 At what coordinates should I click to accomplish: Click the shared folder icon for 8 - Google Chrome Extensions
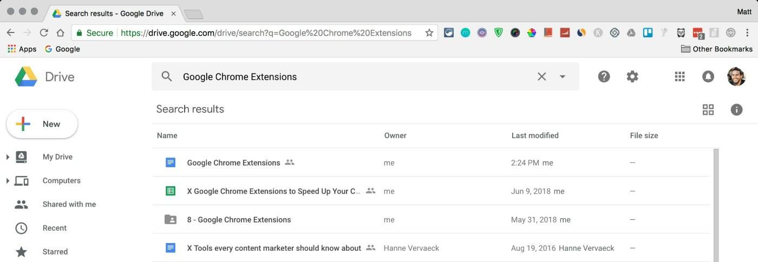171,220
